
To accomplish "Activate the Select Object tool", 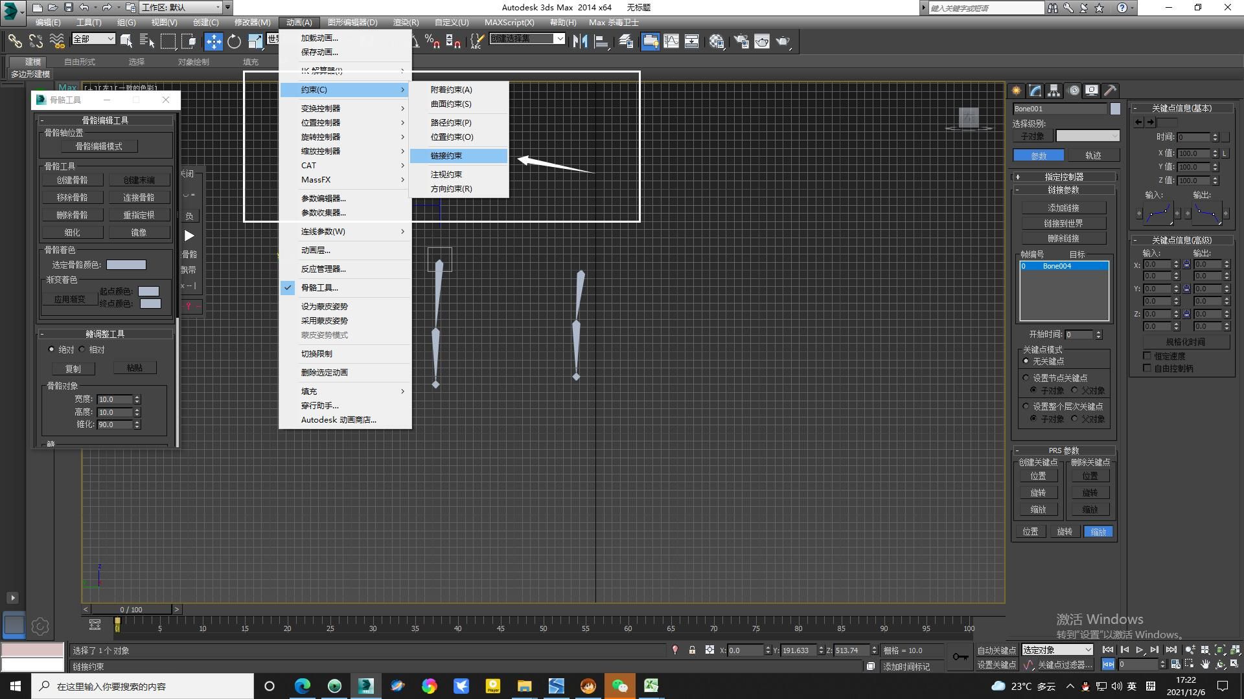I will (x=126, y=41).
